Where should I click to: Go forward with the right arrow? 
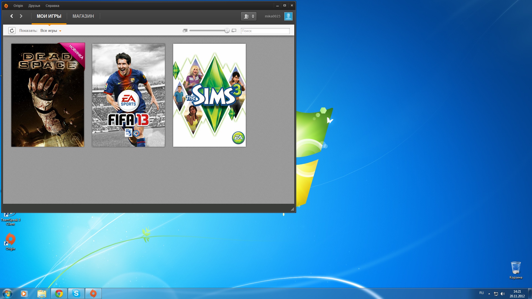point(21,16)
